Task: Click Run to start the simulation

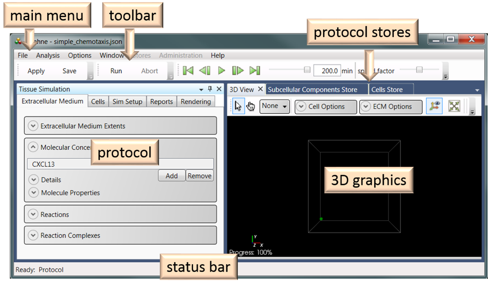Action: coord(116,71)
